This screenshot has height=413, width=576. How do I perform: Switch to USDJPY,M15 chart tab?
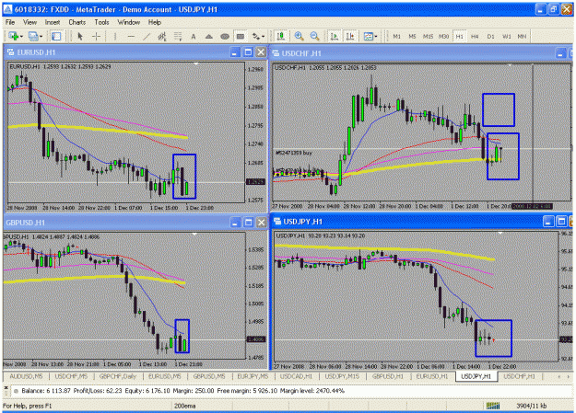pos(342,376)
